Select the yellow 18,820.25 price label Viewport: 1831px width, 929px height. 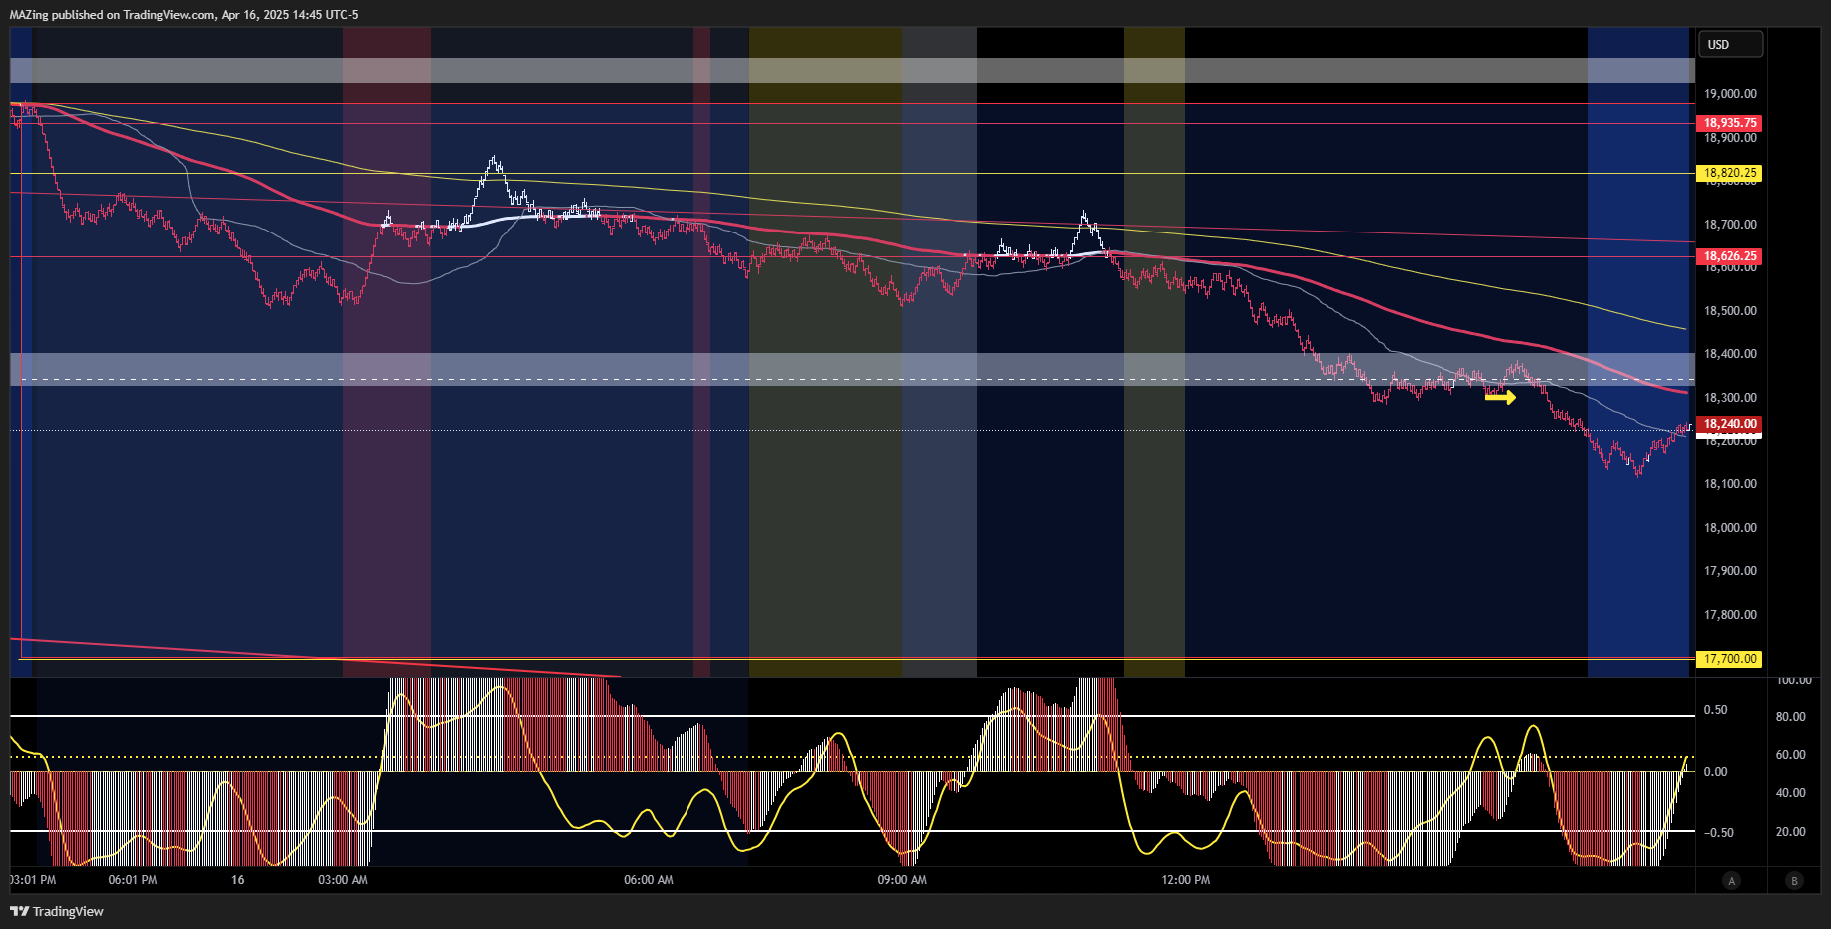point(1729,173)
